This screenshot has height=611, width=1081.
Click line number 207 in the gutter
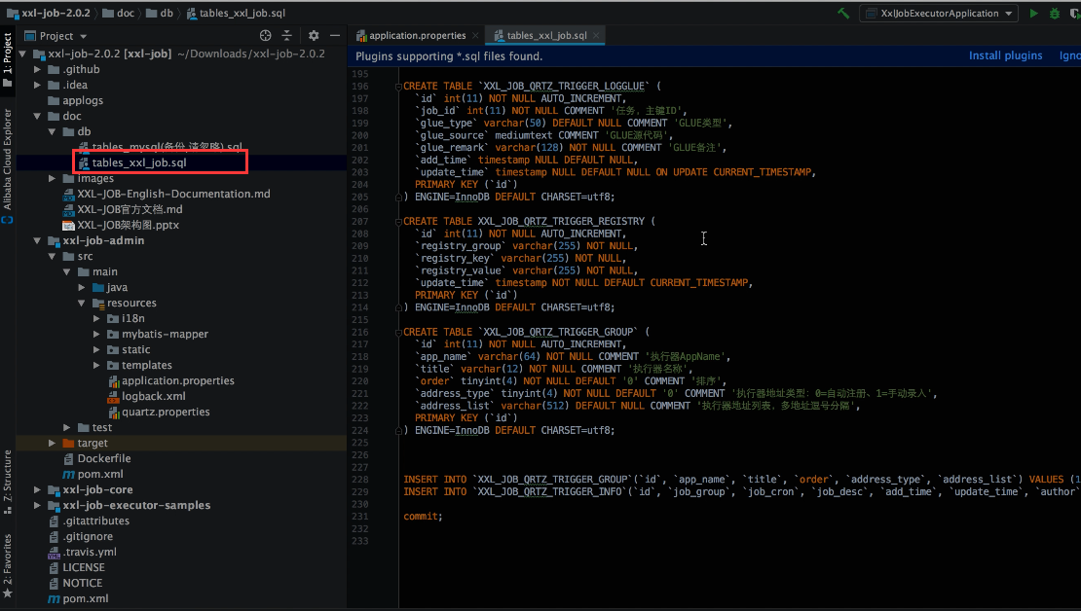360,222
